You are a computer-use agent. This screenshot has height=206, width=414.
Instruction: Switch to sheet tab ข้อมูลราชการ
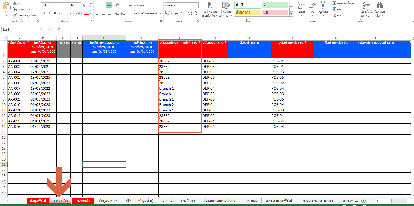click(108, 201)
